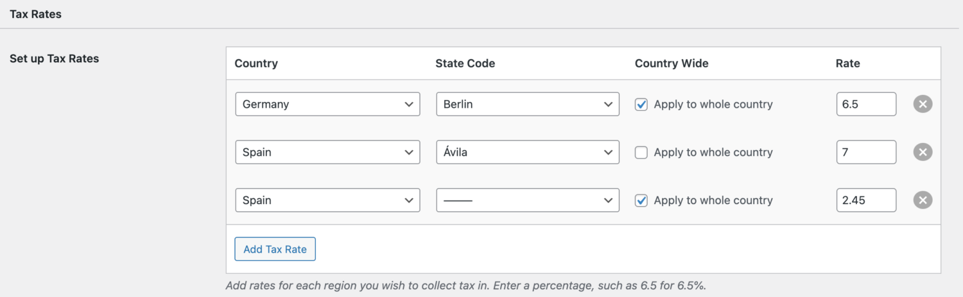
Task: Open the Germany country dropdown
Action: [327, 104]
